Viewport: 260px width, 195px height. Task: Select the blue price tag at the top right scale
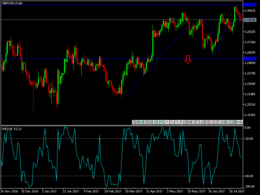tap(250, 5)
